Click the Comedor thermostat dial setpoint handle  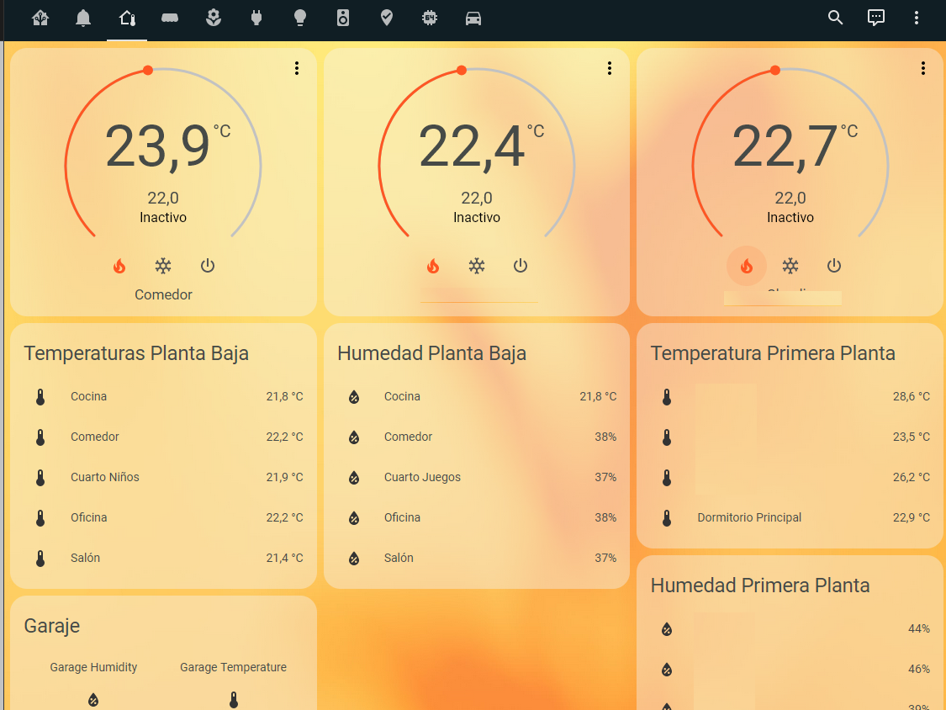point(148,71)
